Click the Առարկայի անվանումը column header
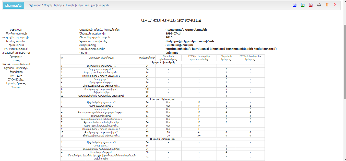The image size is (346, 161). [x=101, y=58]
